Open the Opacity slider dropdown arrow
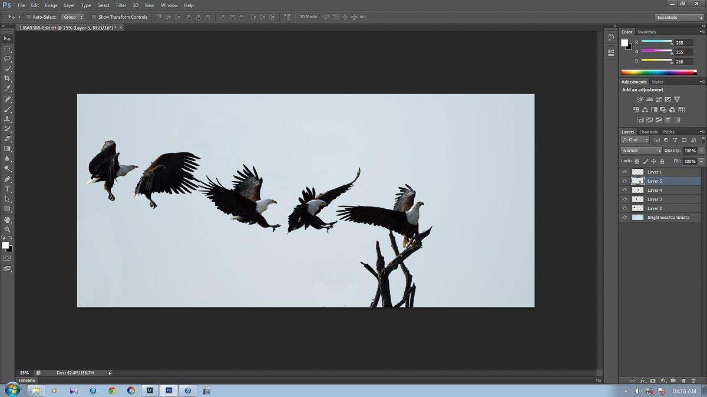This screenshot has width=707, height=397. (701, 151)
